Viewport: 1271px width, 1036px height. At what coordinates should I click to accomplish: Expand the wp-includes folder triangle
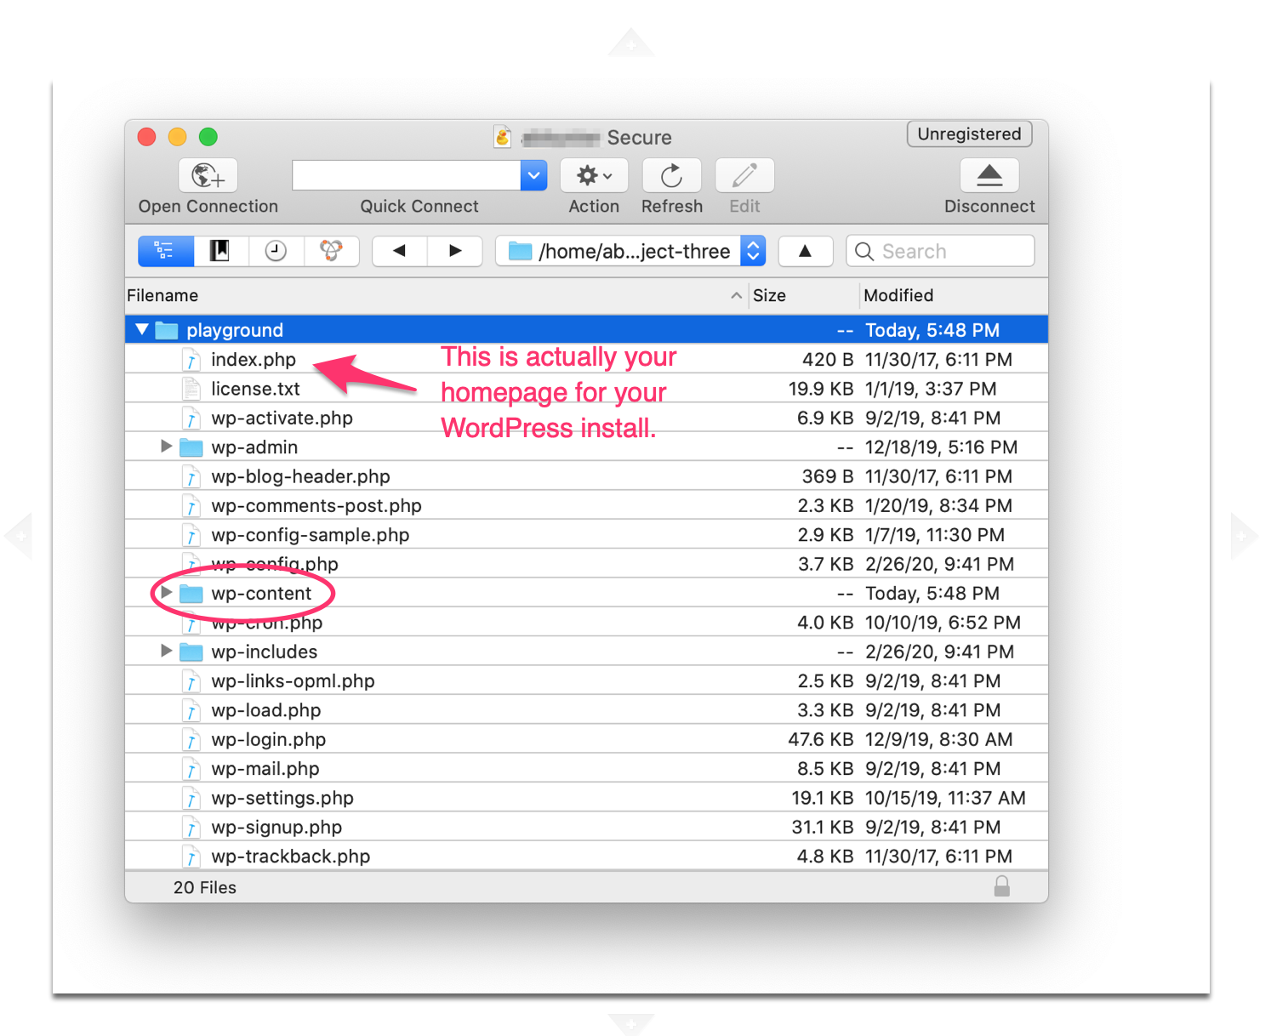167,652
